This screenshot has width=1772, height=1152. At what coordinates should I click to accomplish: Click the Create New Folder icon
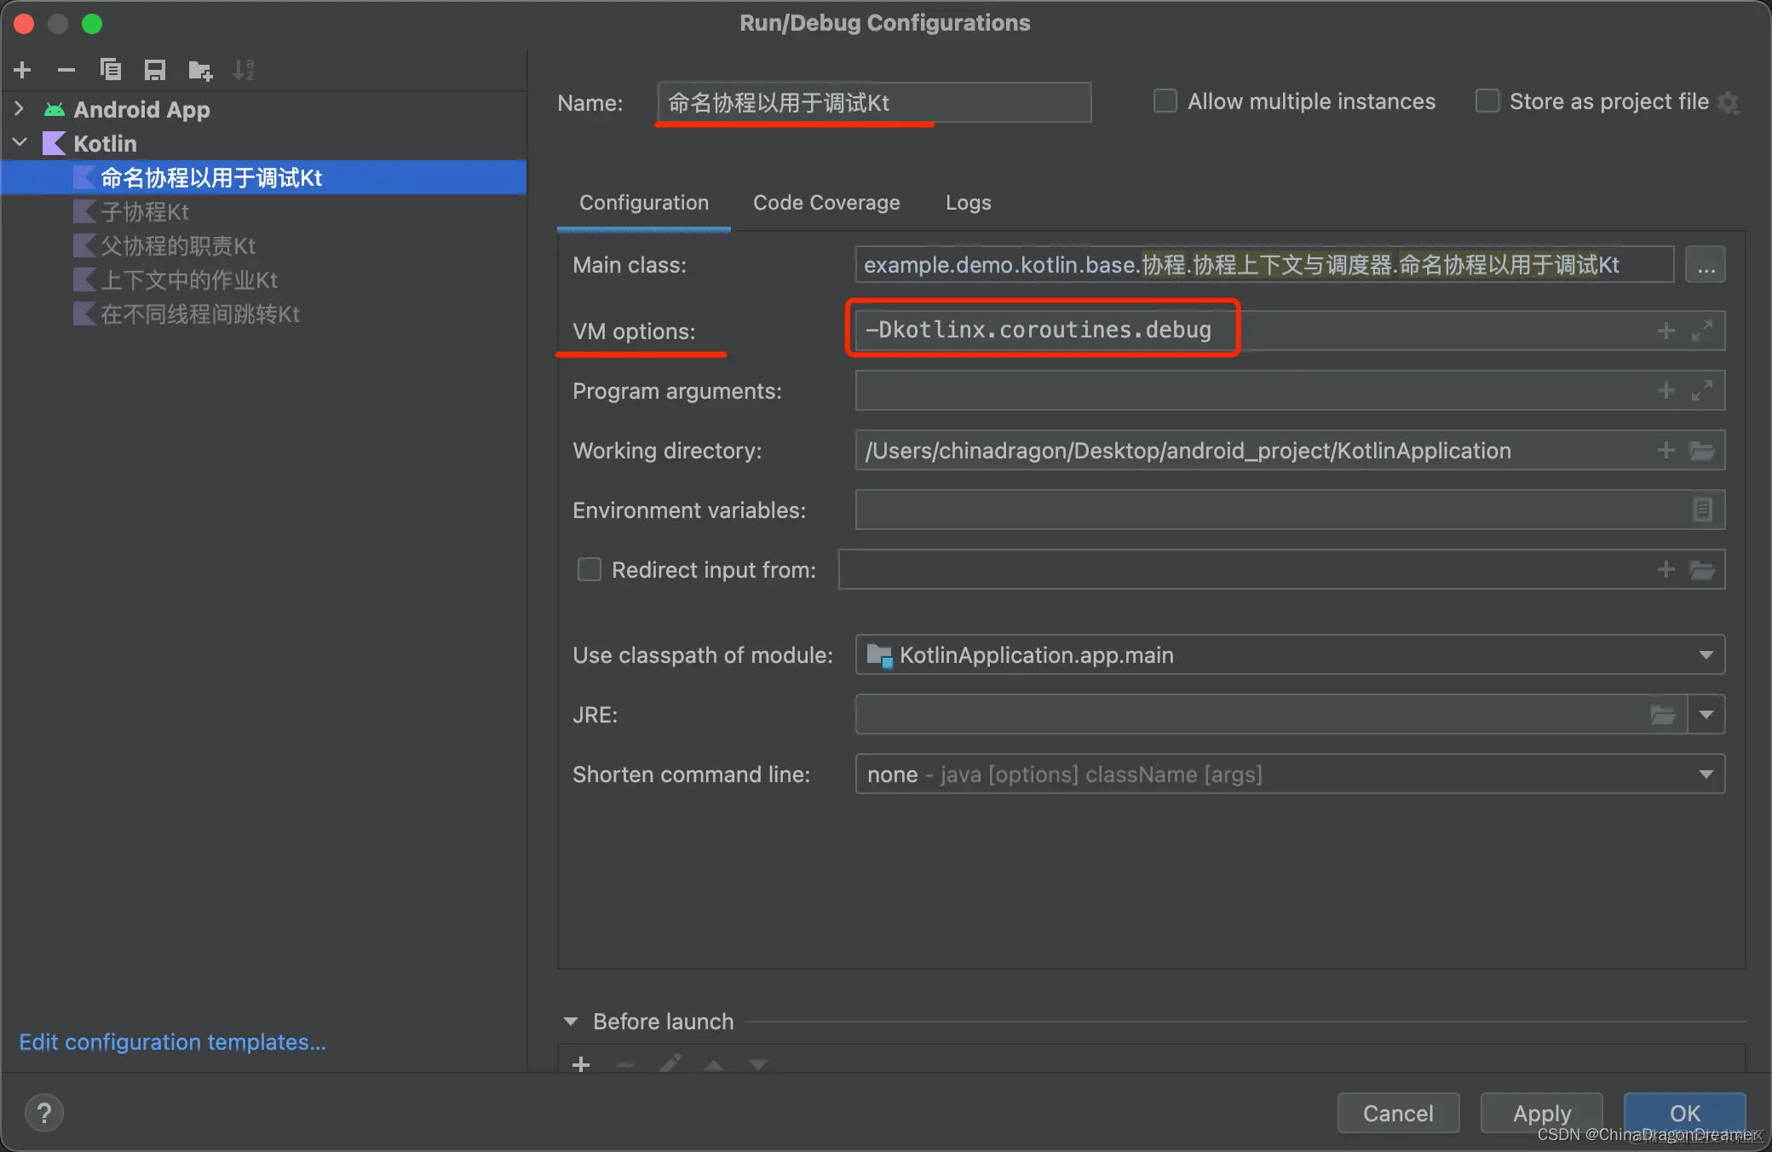[200, 70]
